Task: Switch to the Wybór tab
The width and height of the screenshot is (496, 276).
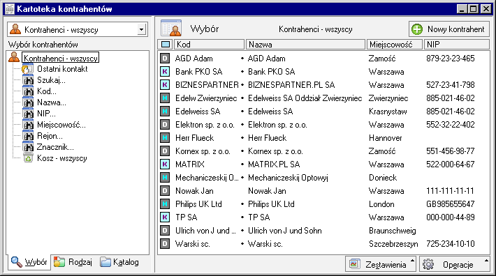Action: pos(29,262)
